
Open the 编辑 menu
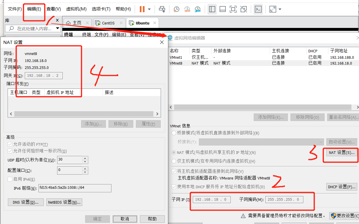(x=34, y=9)
